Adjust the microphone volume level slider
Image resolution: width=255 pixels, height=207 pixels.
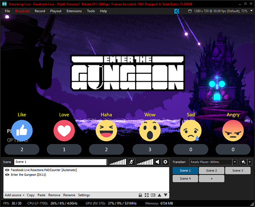(x=118, y=162)
